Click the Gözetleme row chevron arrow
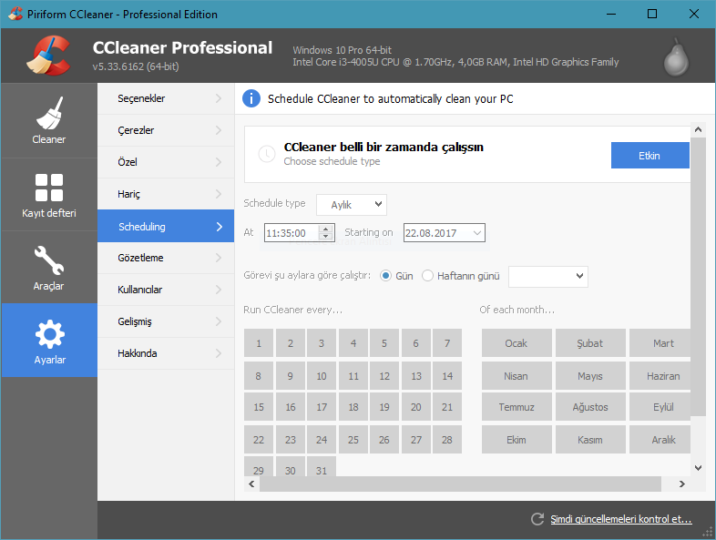 [219, 258]
